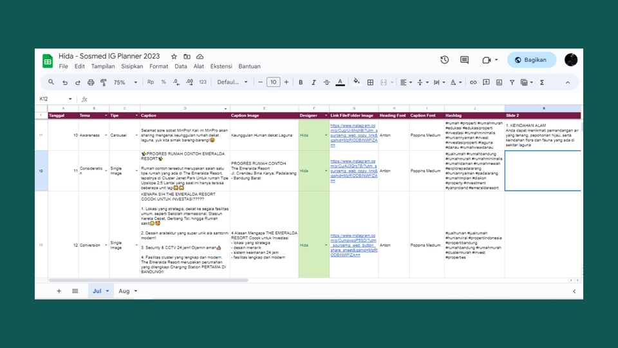Start a video call with camera icon
Image resolution: width=618 pixels, height=348 pixels.
point(487,60)
